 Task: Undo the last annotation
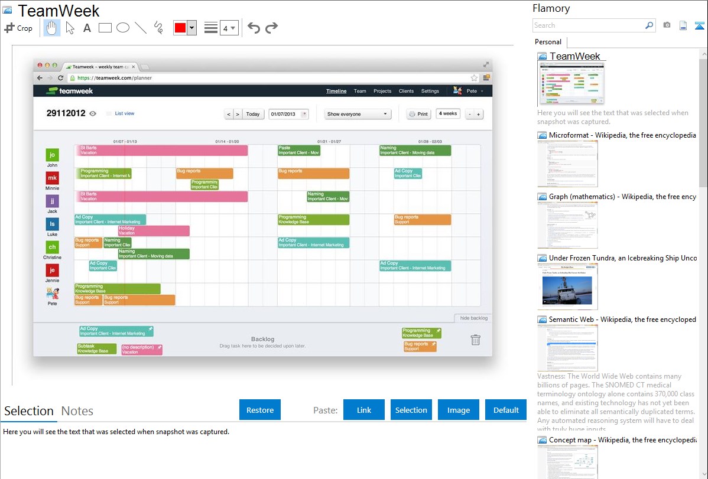pos(254,28)
